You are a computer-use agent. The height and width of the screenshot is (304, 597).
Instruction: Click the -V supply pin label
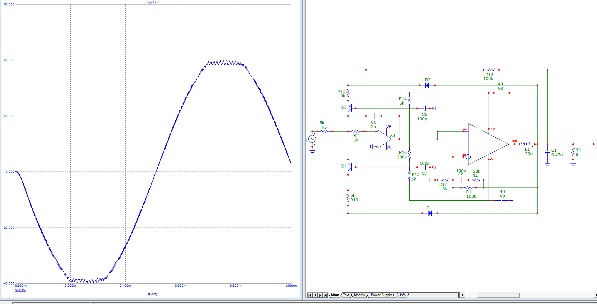coord(492,159)
